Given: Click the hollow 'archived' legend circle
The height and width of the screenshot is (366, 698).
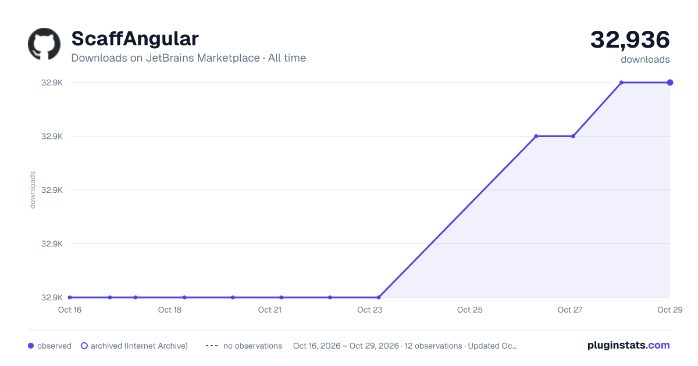Looking at the screenshot, I should coord(84,346).
